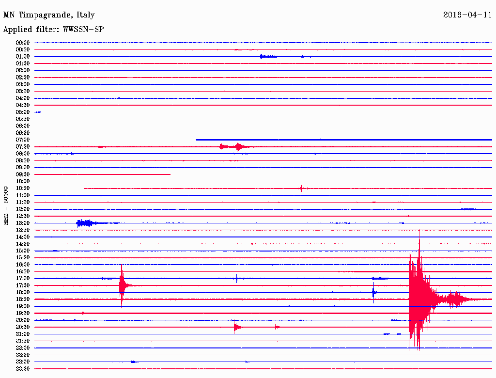Select the 00:00 time label
Viewport: 496px width, 378px height.
[23, 43]
